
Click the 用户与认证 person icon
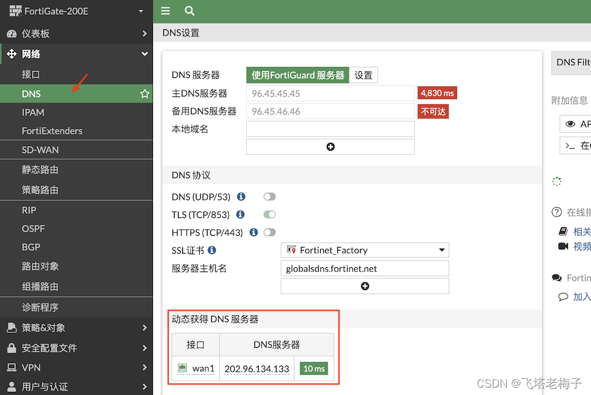(x=12, y=386)
